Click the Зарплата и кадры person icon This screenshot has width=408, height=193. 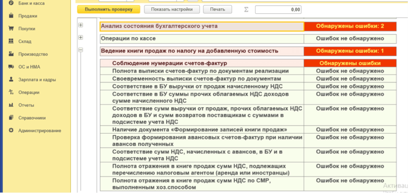[x=11, y=80]
